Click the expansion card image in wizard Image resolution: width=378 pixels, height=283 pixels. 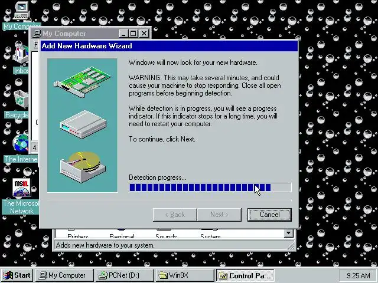point(82,82)
